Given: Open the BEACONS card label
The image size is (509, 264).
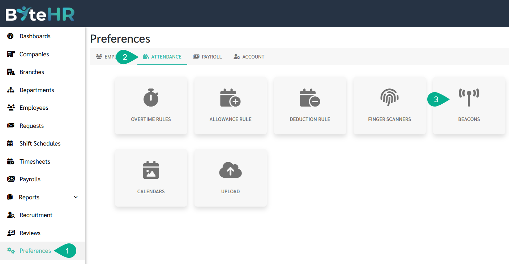Looking at the screenshot, I should click(469, 119).
